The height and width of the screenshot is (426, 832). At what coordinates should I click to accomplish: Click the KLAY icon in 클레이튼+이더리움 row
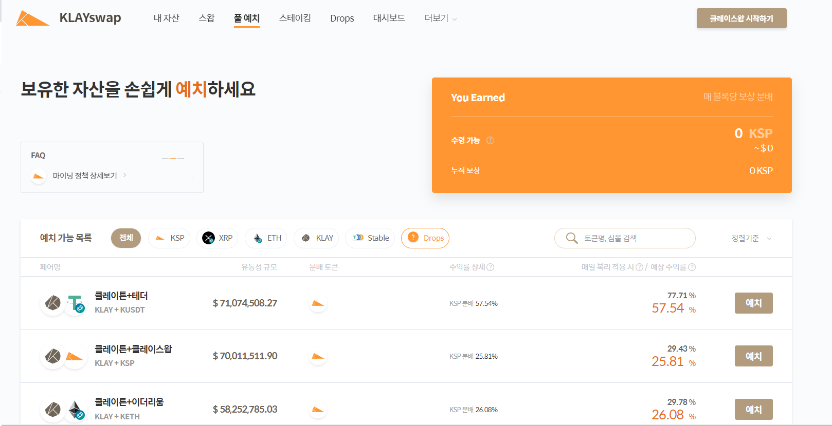[x=52, y=410]
